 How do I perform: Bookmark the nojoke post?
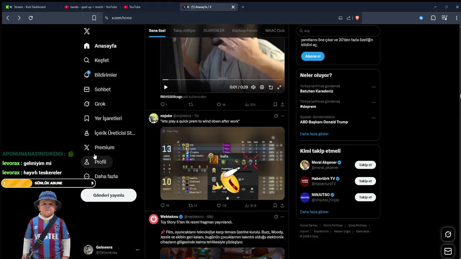point(275,206)
